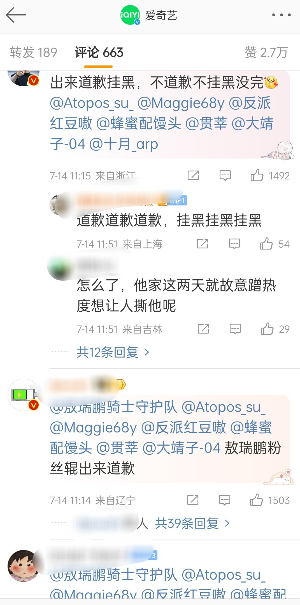The image size is (300, 605).
Task: Reply to the Liaoning comment via bubble icon
Action: [224, 500]
